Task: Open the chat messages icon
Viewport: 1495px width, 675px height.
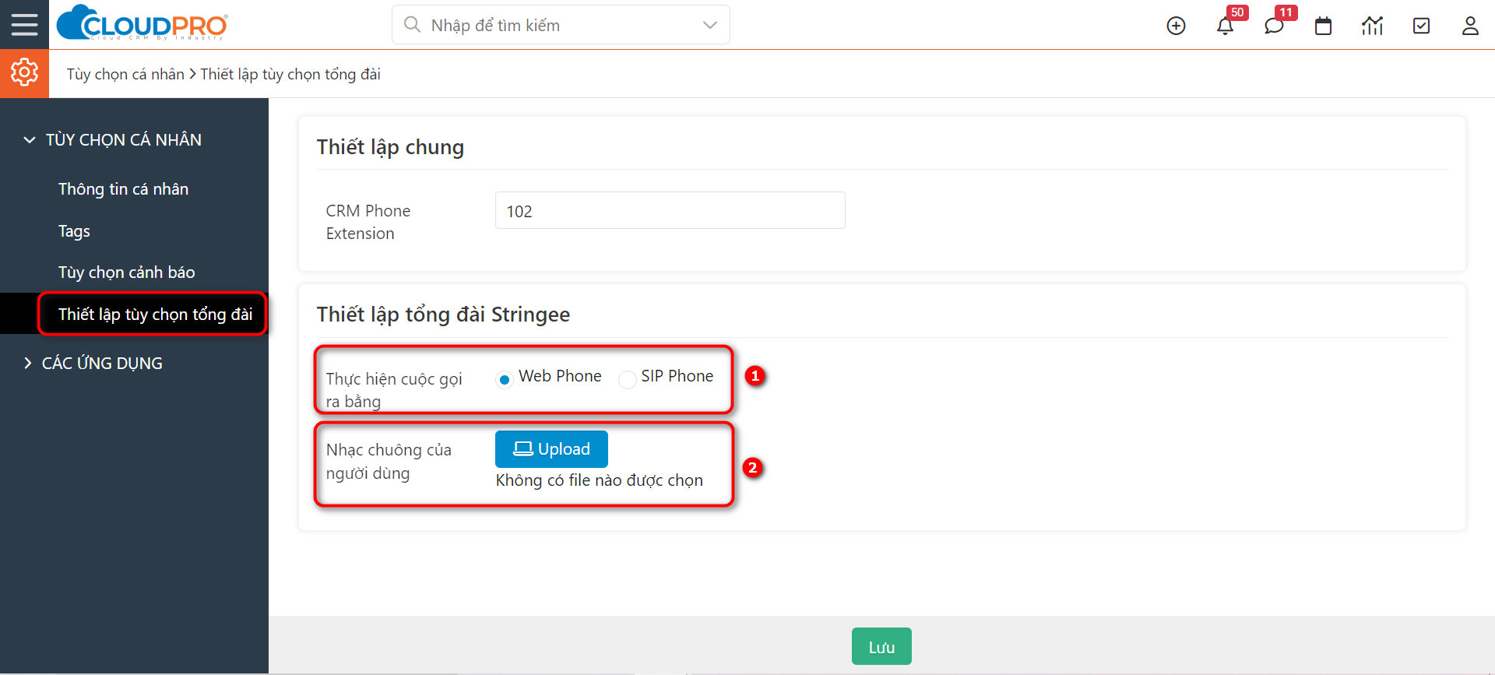Action: pyautogui.click(x=1274, y=26)
